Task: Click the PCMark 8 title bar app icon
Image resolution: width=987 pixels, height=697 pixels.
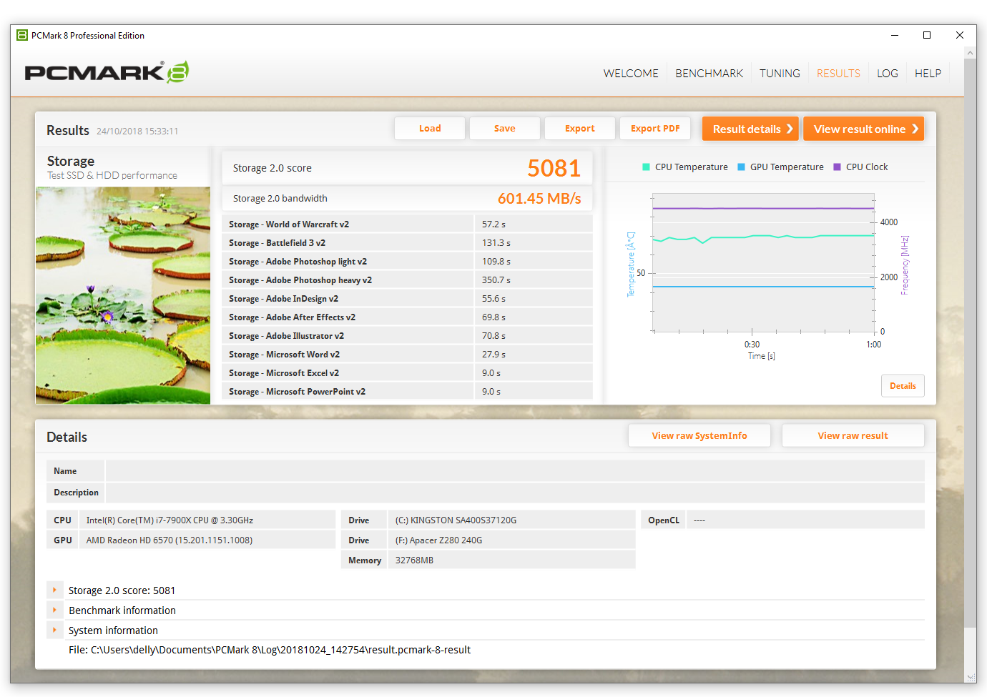Action: point(22,35)
